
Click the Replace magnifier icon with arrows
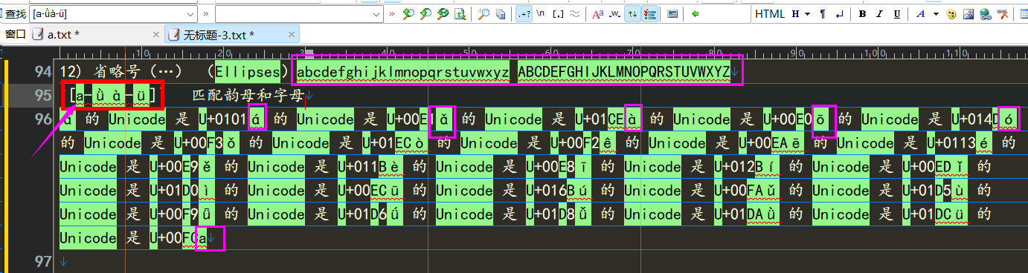(443, 13)
